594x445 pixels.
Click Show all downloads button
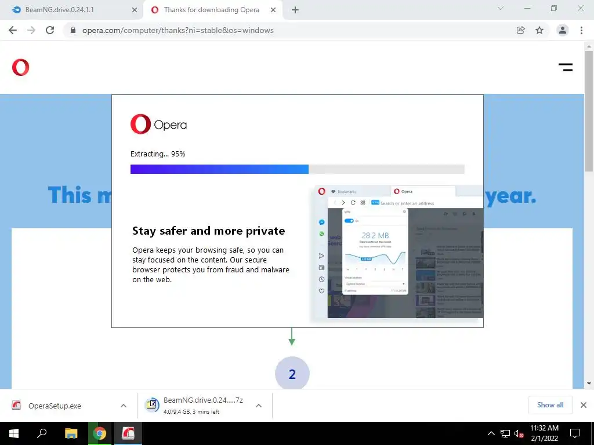(x=550, y=405)
